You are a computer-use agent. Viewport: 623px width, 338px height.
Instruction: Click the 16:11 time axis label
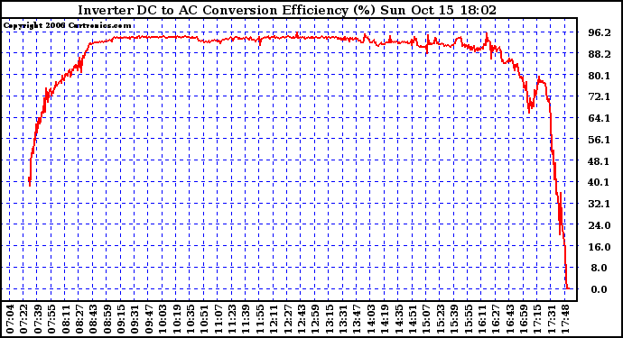(x=481, y=319)
